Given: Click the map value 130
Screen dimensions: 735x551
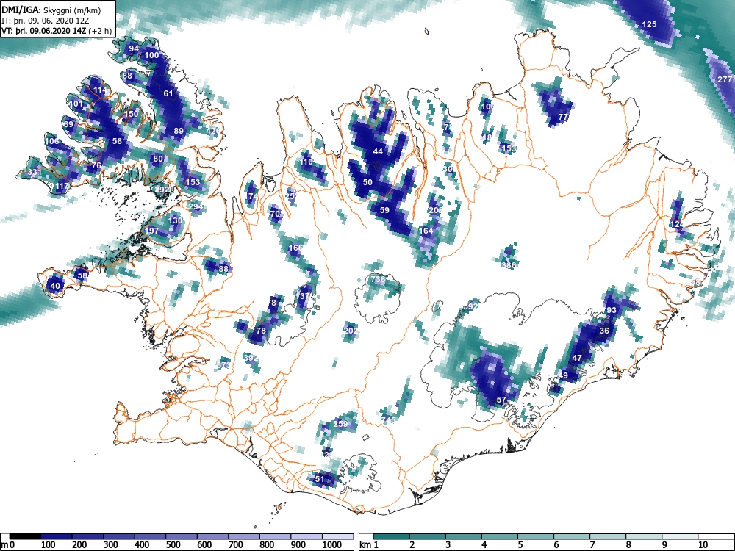Looking at the screenshot, I should click(176, 220).
